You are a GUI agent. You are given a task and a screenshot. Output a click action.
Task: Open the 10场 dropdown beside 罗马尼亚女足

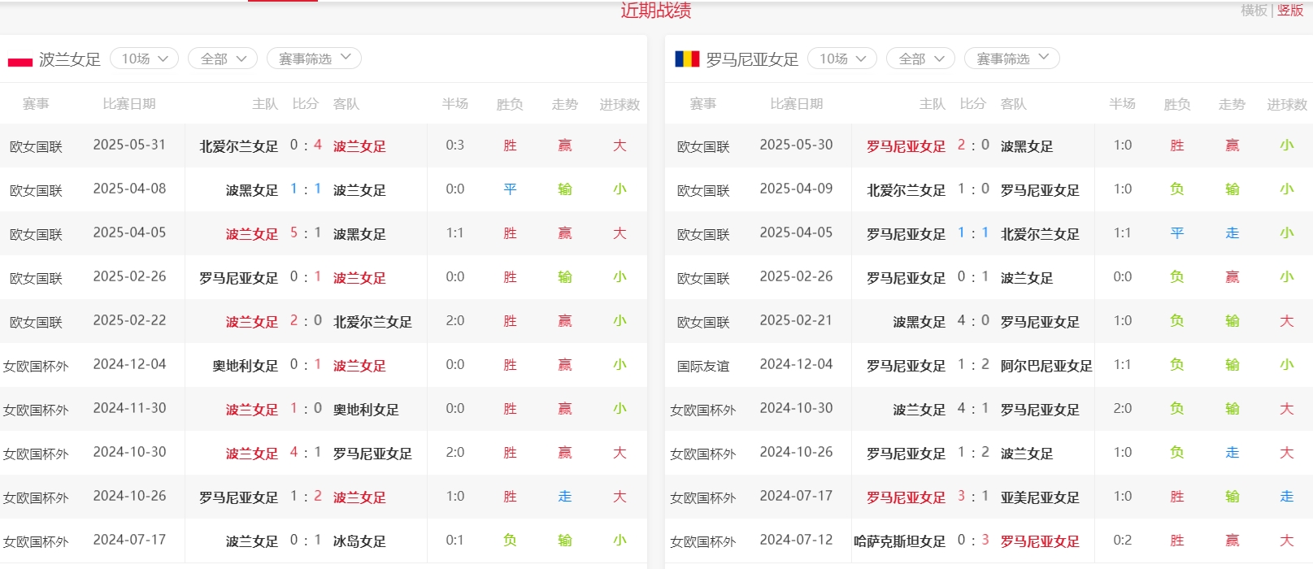click(841, 59)
